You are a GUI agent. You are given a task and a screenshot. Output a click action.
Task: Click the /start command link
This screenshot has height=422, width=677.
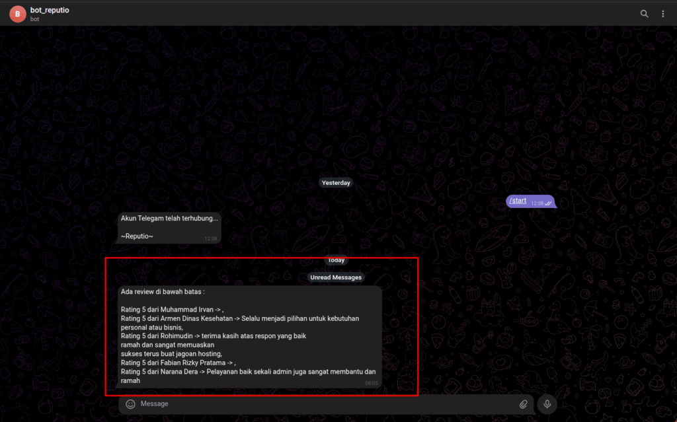pyautogui.click(x=518, y=201)
